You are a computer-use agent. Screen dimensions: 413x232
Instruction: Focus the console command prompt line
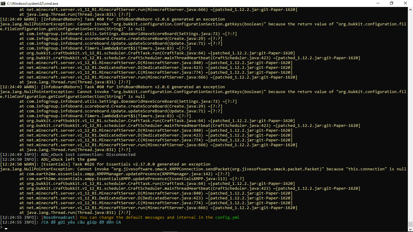(x=204, y=227)
